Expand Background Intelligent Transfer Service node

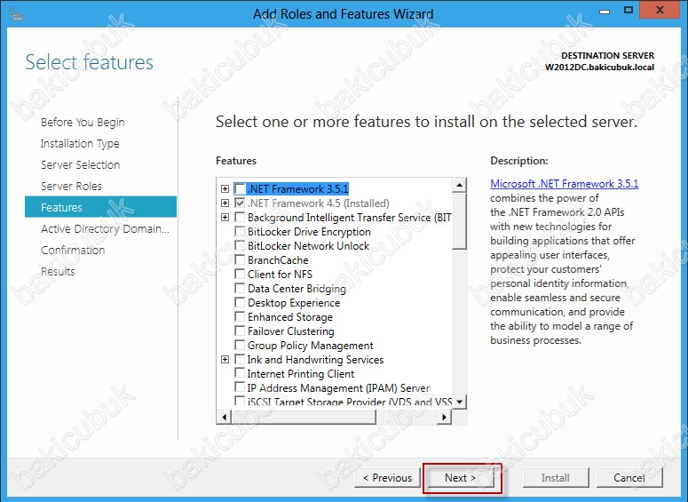[225, 217]
